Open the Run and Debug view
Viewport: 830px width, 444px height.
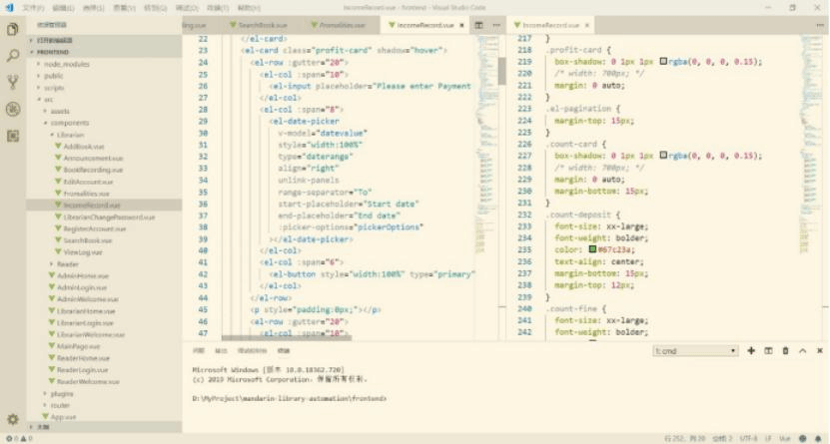click(13, 109)
